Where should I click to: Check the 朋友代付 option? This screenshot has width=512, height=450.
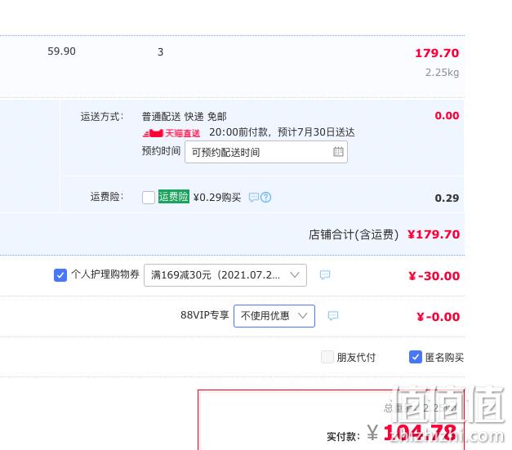point(327,357)
